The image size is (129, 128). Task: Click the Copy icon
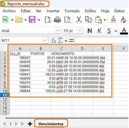[88, 20]
